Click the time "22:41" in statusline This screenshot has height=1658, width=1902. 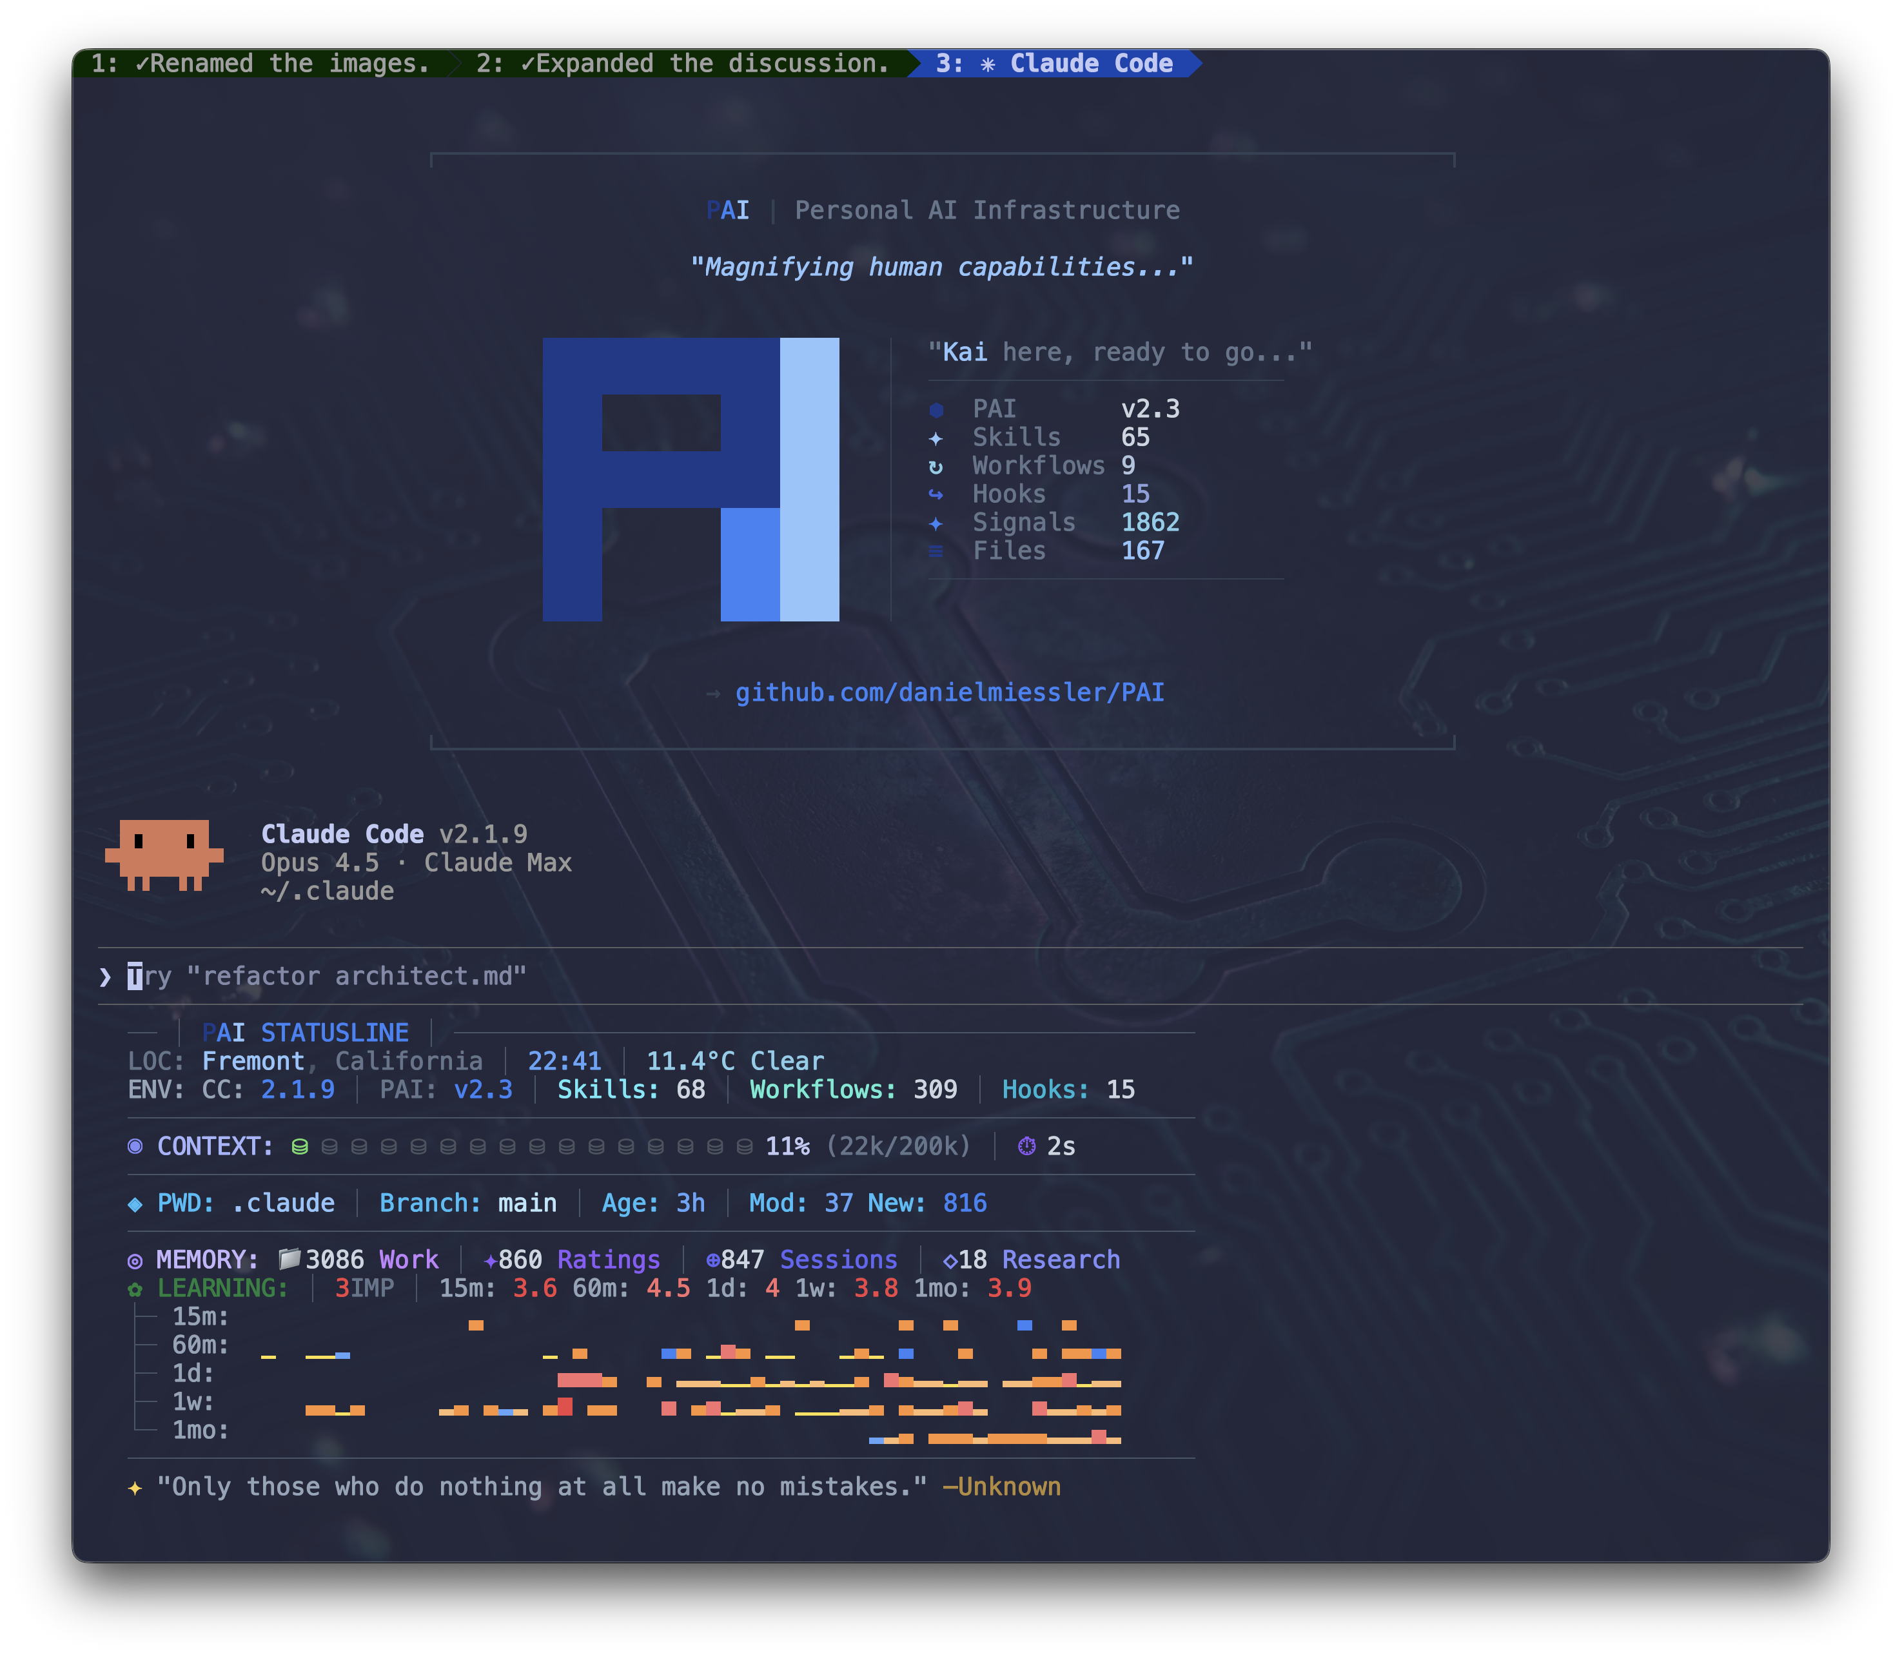coord(565,1061)
